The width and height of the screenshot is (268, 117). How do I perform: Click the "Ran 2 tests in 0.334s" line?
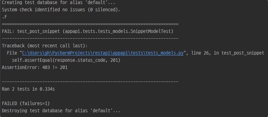(x=28, y=89)
